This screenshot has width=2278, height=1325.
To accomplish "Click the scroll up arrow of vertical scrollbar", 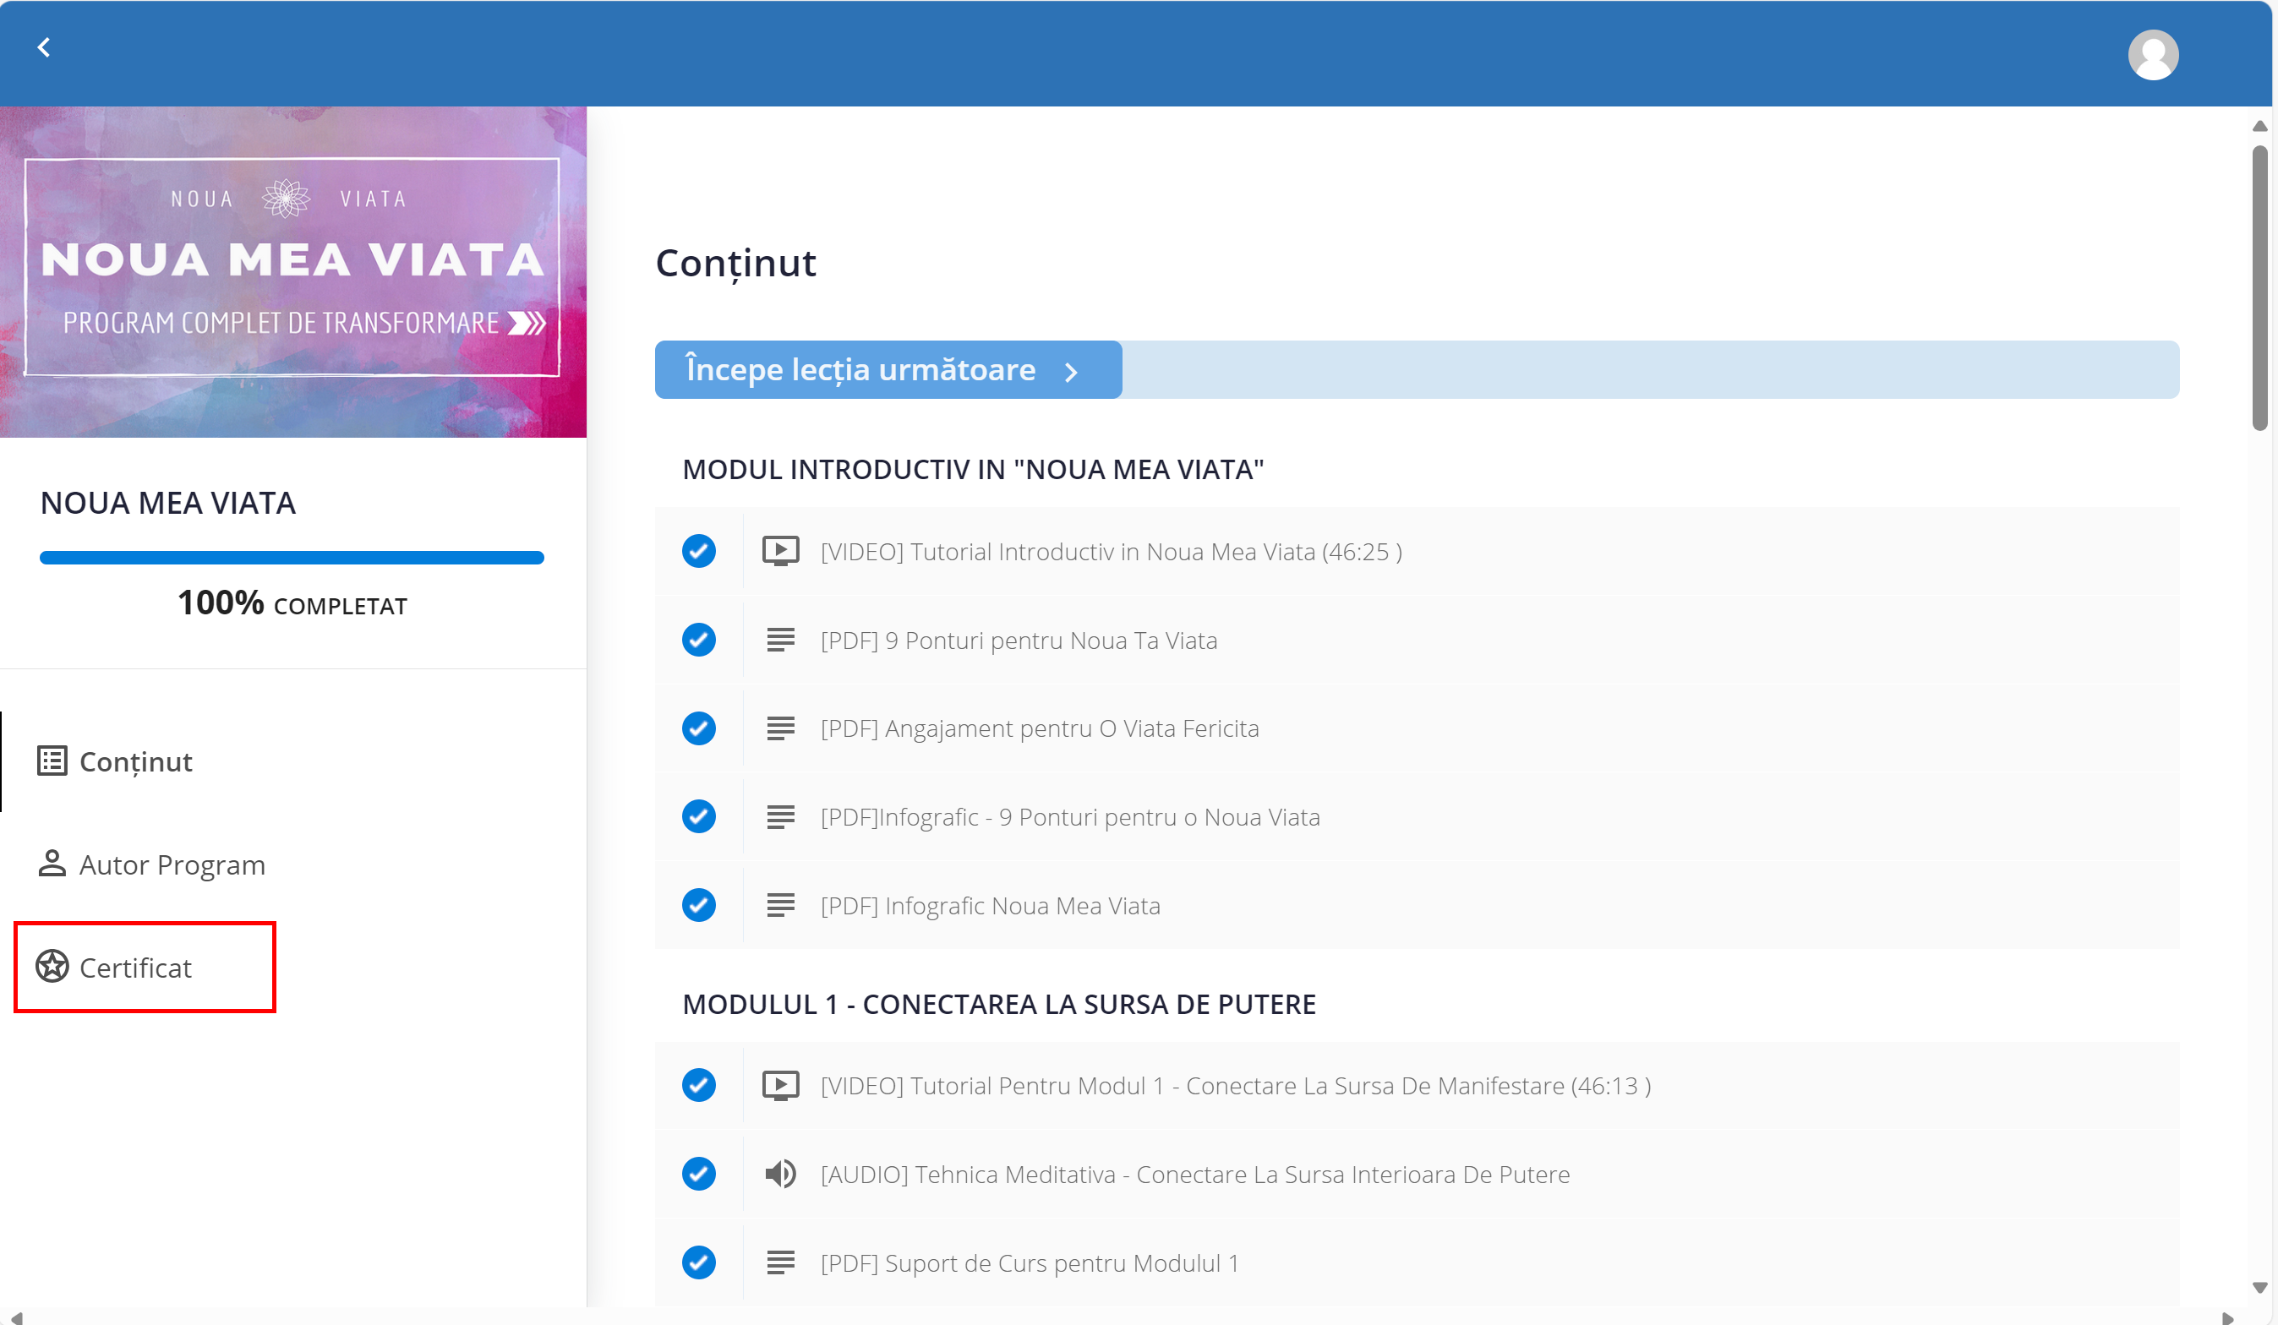I will click(2259, 126).
